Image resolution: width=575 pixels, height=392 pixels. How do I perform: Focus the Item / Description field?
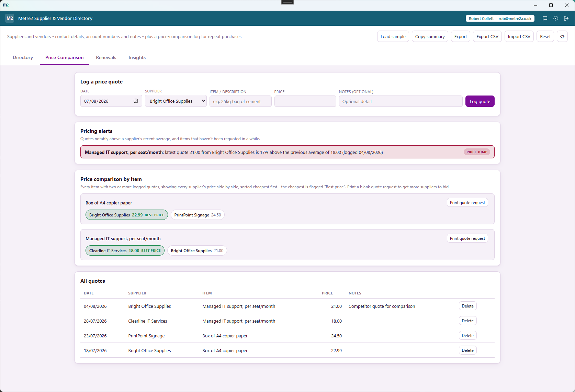tap(240, 101)
